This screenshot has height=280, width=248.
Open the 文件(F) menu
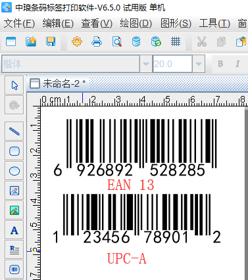[x=19, y=23]
